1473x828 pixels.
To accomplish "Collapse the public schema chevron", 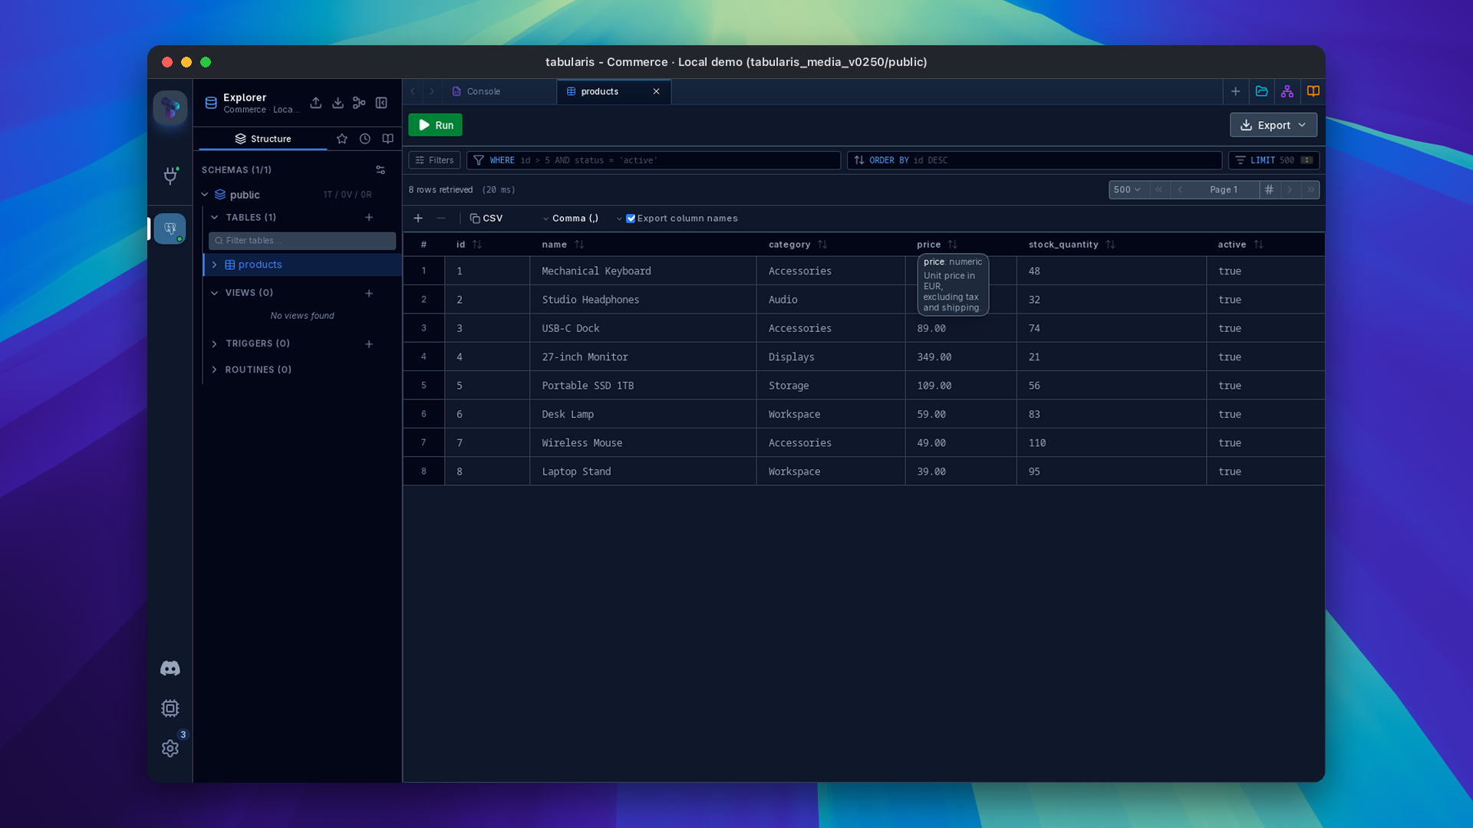I will pos(205,195).
